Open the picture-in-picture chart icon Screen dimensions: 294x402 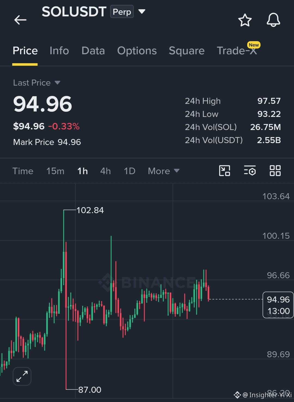[225, 171]
